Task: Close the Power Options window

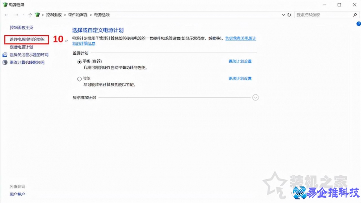Action: pos(355,5)
